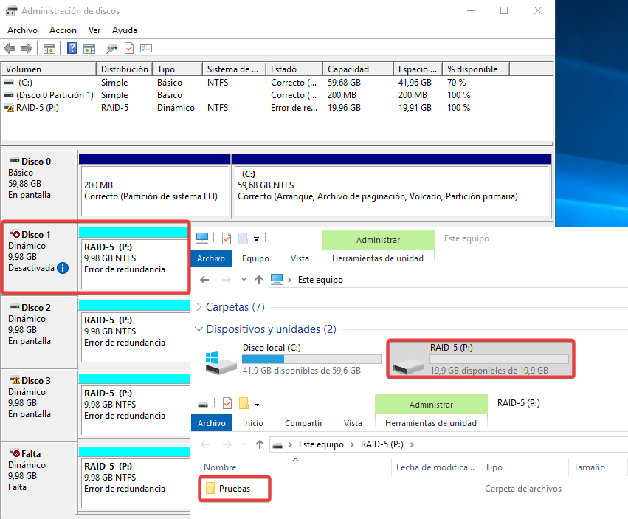Select the (C:) partition block on Disco 0
Image resolution: width=628 pixels, height=519 pixels.
click(x=391, y=191)
